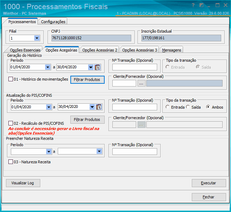Open the Mensagens tab
The height and width of the screenshot is (212, 231).
click(171, 50)
